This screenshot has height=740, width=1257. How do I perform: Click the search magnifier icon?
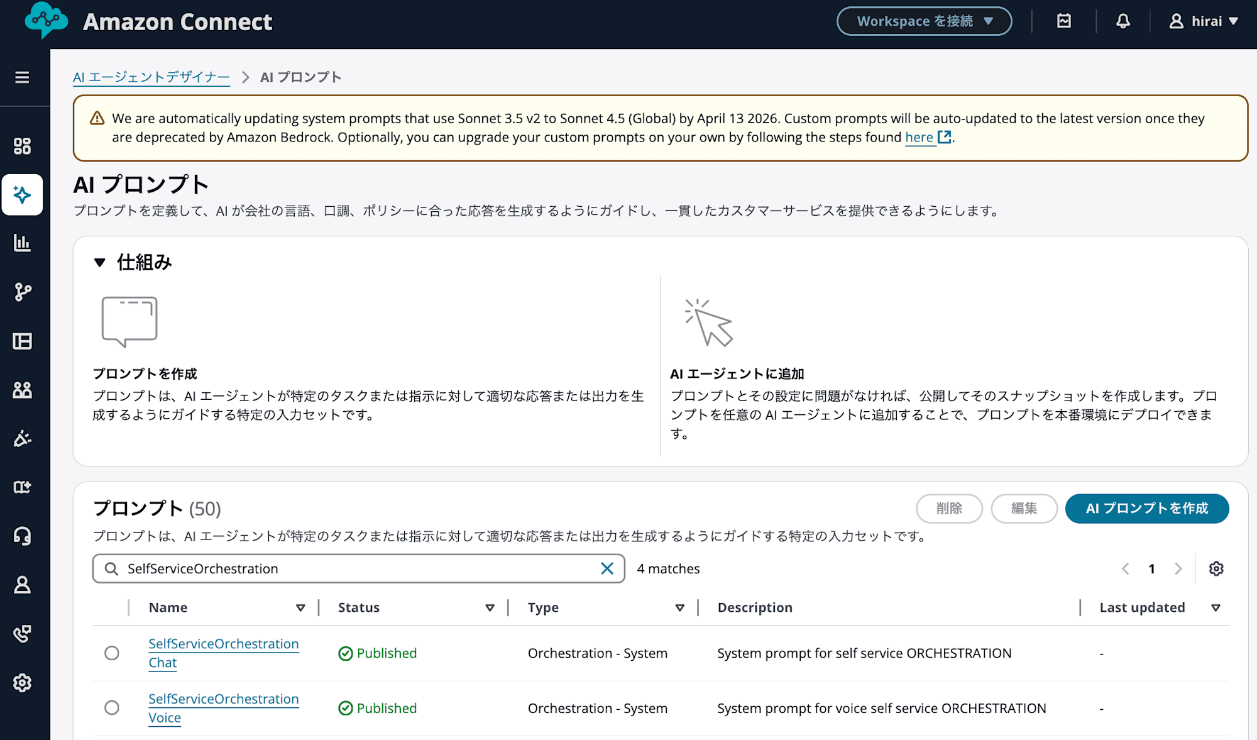(111, 568)
